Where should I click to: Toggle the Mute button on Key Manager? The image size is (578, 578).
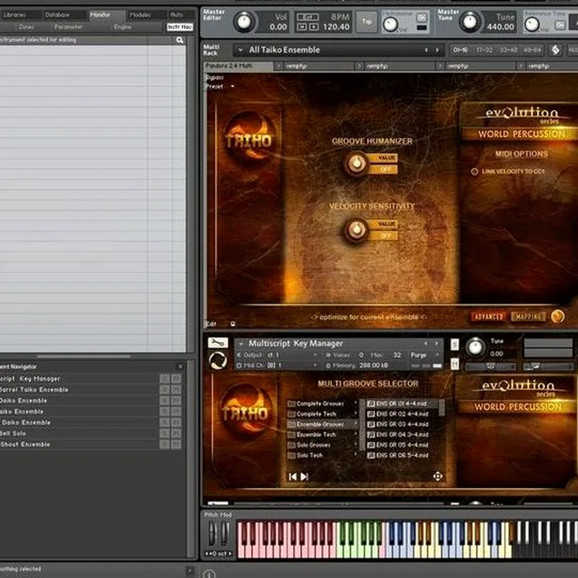455,364
